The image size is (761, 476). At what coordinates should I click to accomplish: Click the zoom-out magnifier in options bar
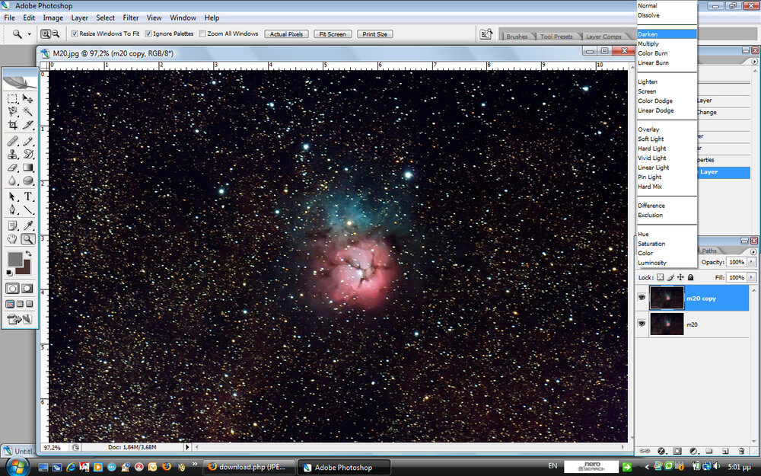pos(56,34)
